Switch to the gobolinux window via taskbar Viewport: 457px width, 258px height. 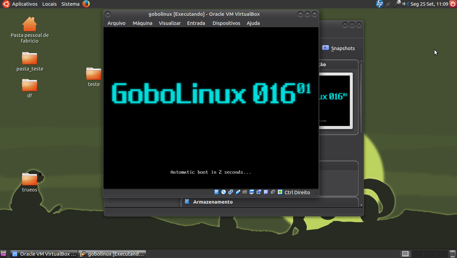tap(112, 254)
